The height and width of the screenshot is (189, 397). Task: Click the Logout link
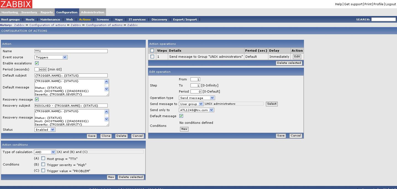[391, 4]
